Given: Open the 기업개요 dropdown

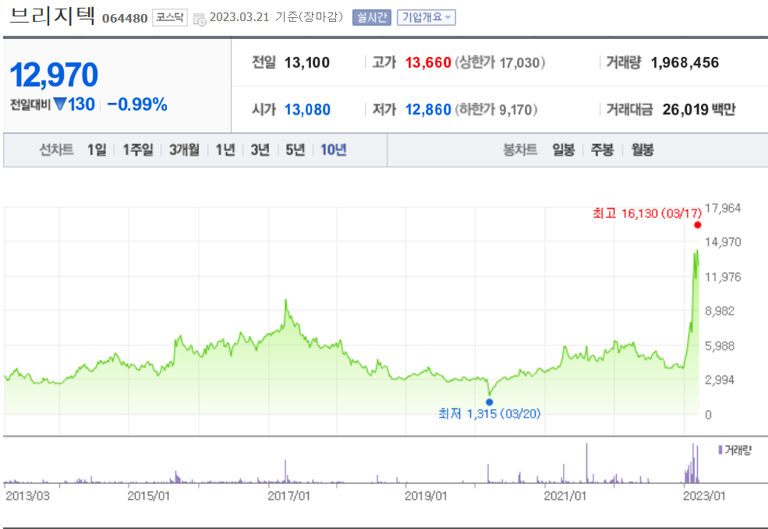Looking at the screenshot, I should pos(426,18).
